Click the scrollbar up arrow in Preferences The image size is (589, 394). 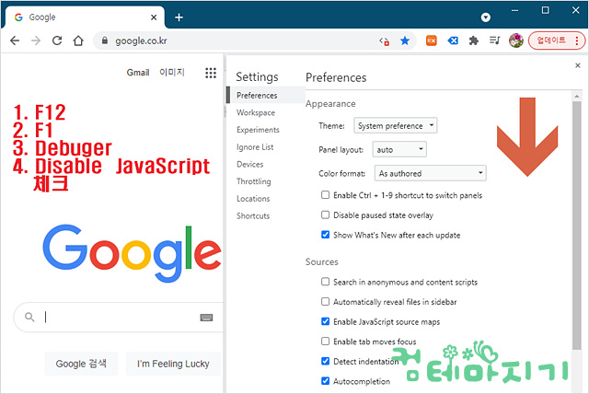[577, 97]
